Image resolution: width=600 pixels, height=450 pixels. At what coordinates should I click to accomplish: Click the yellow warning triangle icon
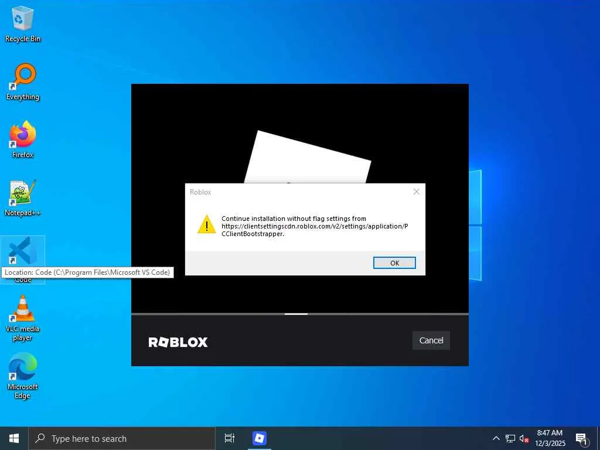coord(207,224)
